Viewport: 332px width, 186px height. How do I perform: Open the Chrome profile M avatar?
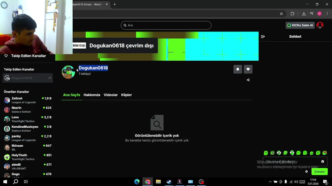tap(320, 14)
